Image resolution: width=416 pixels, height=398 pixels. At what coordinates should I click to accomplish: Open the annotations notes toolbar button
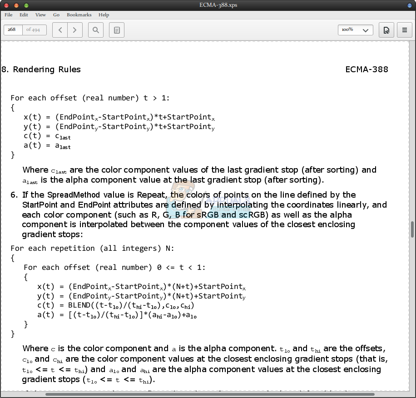point(117,30)
